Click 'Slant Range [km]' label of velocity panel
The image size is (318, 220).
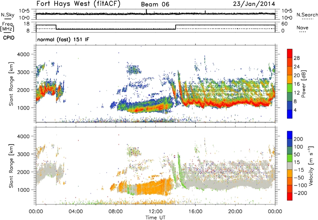(11, 166)
